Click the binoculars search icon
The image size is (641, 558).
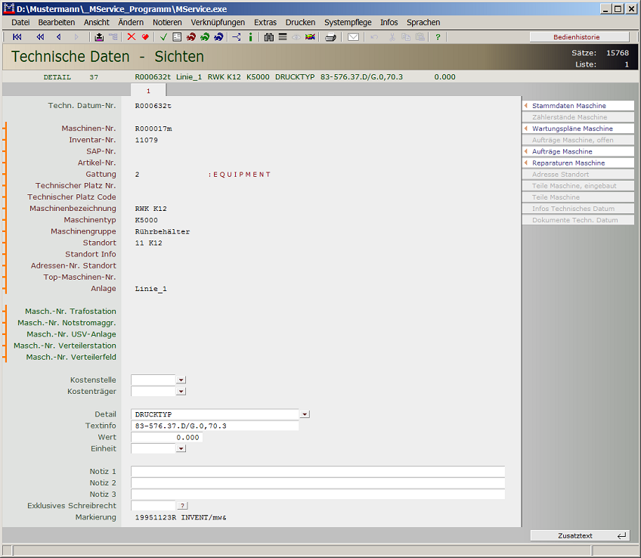tap(269, 37)
